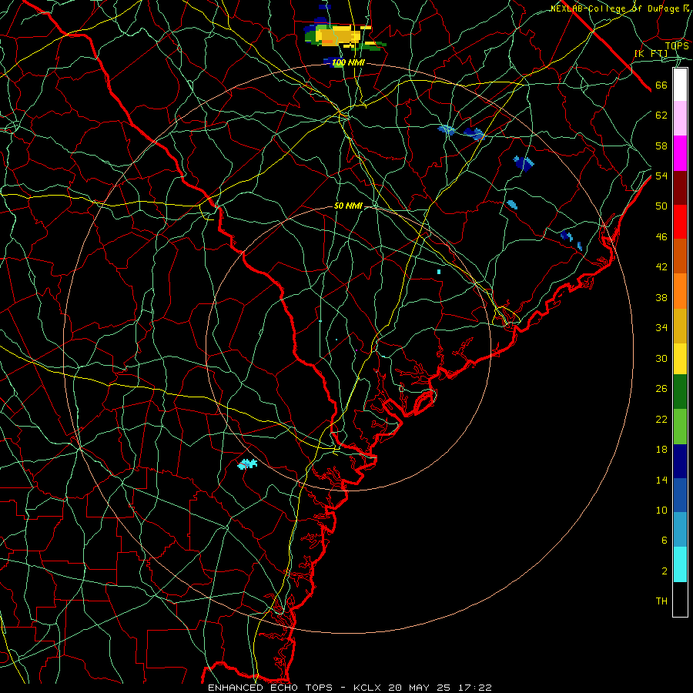Screen dimensions: 693x693
Task: Click the legend value '22'
Action: tap(661, 420)
